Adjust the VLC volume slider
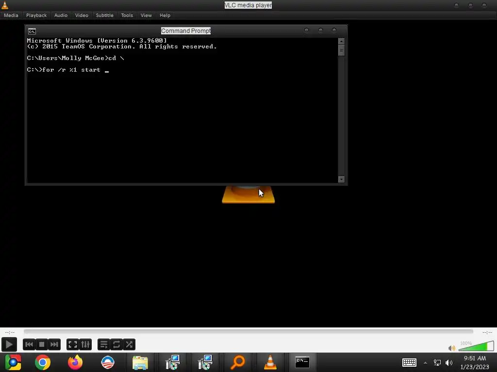 [x=476, y=346]
